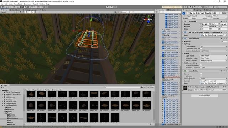Click search by type icon in Project
Viewport: 228px width, 128px height.
pyautogui.click(x=142, y=87)
